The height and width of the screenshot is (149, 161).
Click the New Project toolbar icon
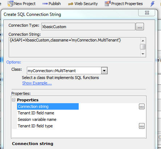point(10,4)
